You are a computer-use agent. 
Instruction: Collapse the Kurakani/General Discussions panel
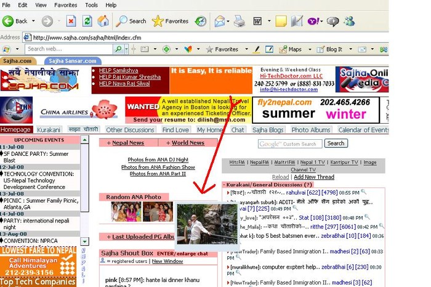(225, 184)
